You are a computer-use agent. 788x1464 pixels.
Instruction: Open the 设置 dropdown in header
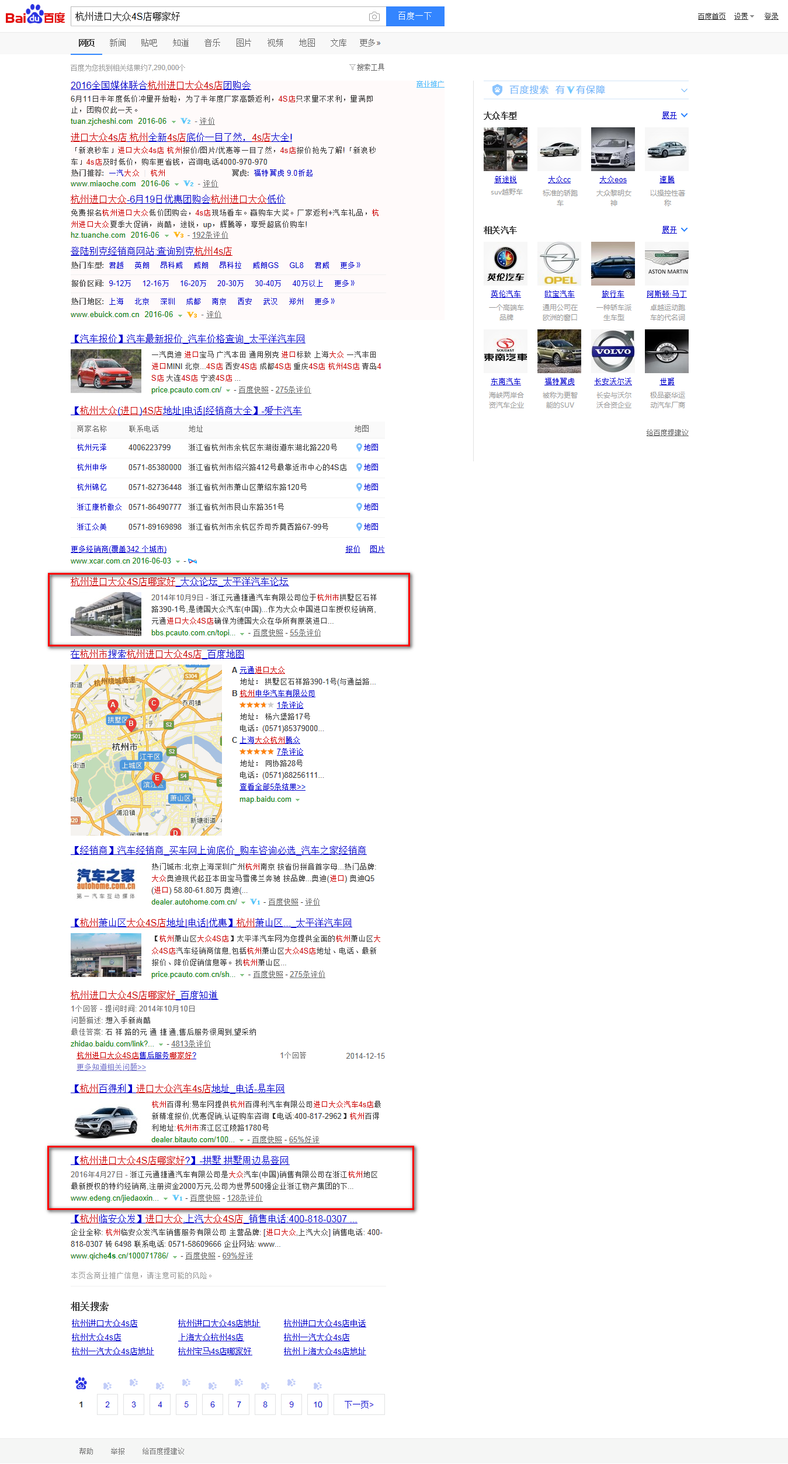tap(744, 16)
